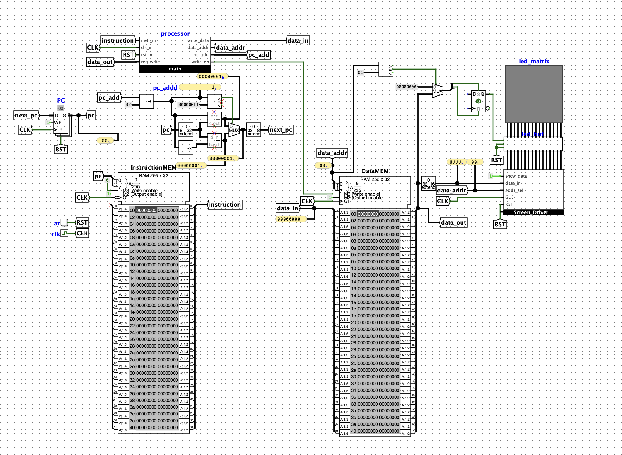
Task: Select the instruction tunnel at processor input
Action: click(118, 40)
